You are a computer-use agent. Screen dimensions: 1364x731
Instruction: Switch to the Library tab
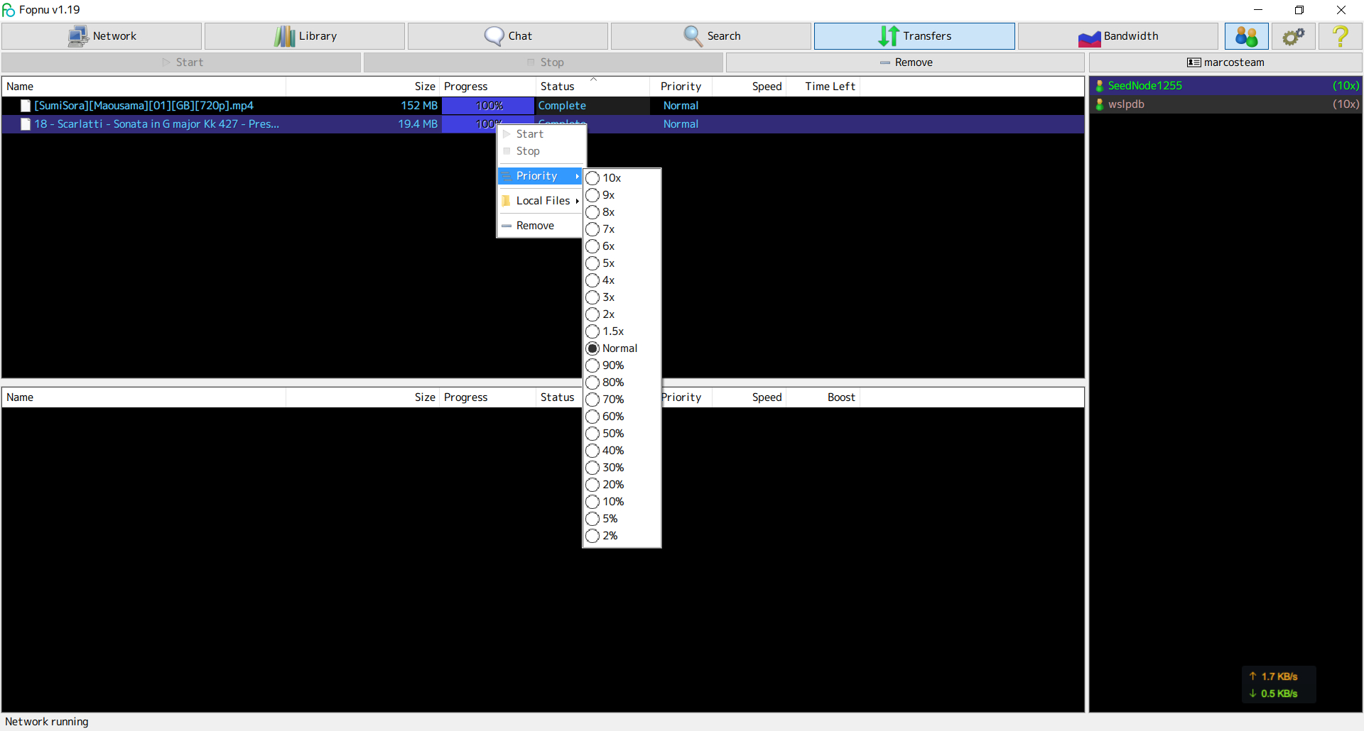point(305,36)
